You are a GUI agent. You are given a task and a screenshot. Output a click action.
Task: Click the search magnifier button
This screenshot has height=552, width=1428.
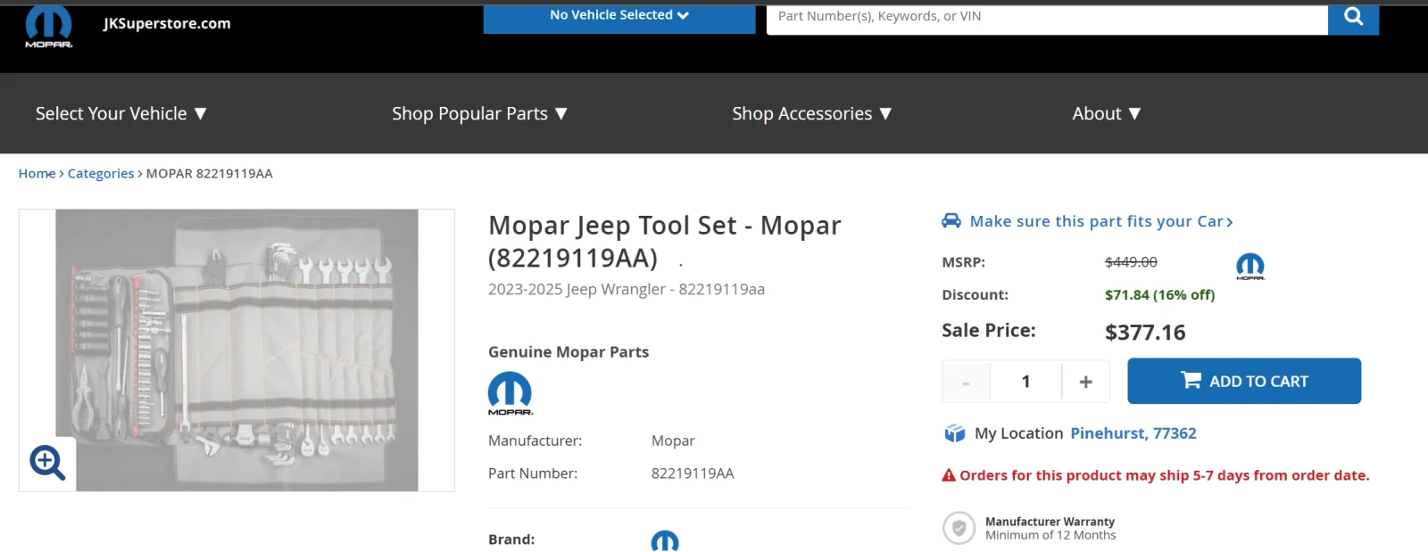[x=1353, y=17]
